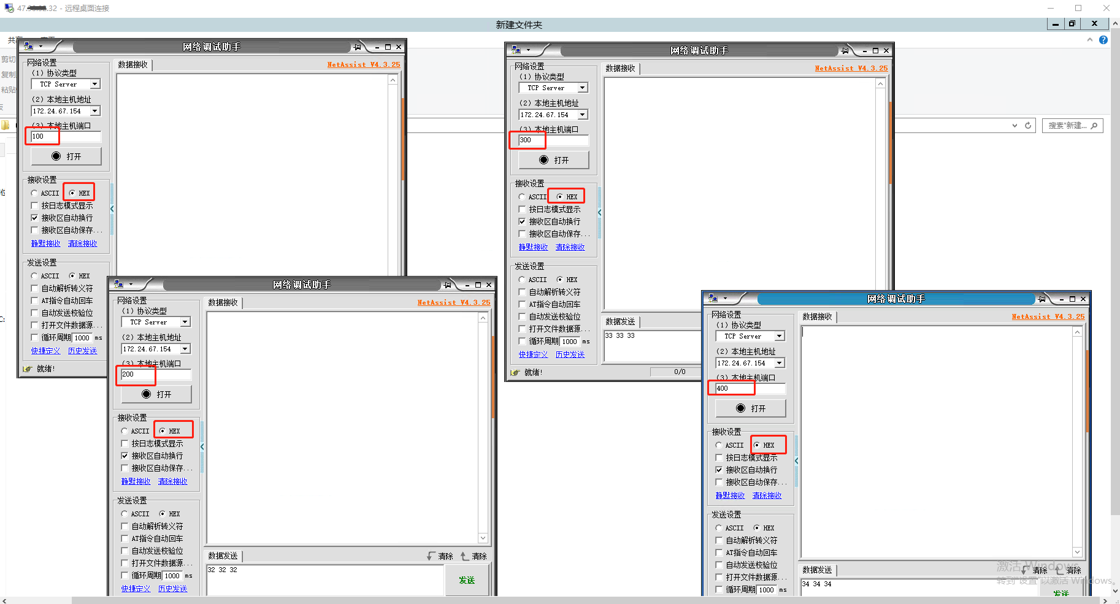Screen dimensions: 1120x604
Task: Click the refresh icon beside the Explorer search box
Action: coord(1028,126)
